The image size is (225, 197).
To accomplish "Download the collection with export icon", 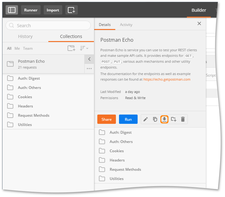I will 164,119.
